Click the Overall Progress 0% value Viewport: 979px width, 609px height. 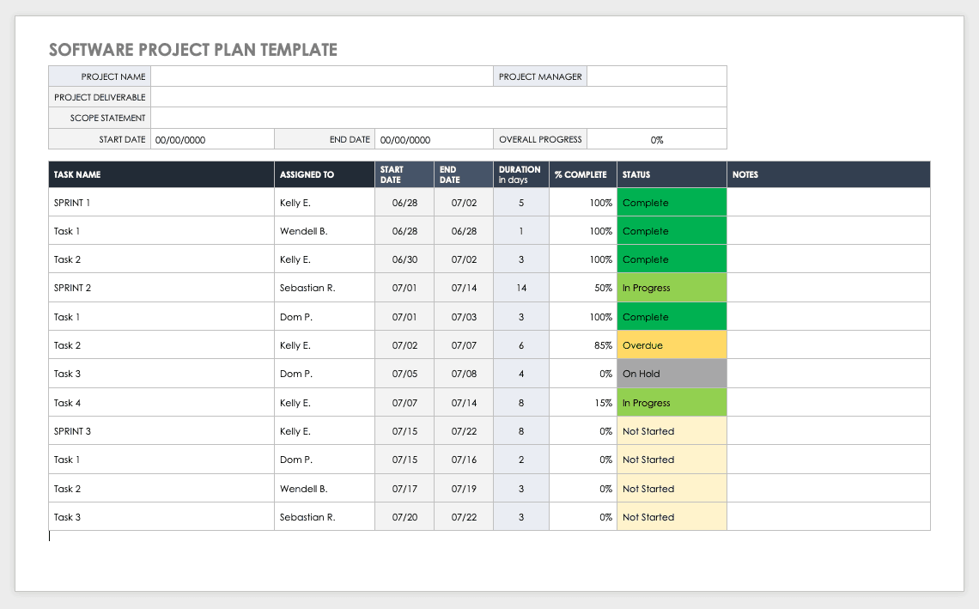tap(656, 139)
